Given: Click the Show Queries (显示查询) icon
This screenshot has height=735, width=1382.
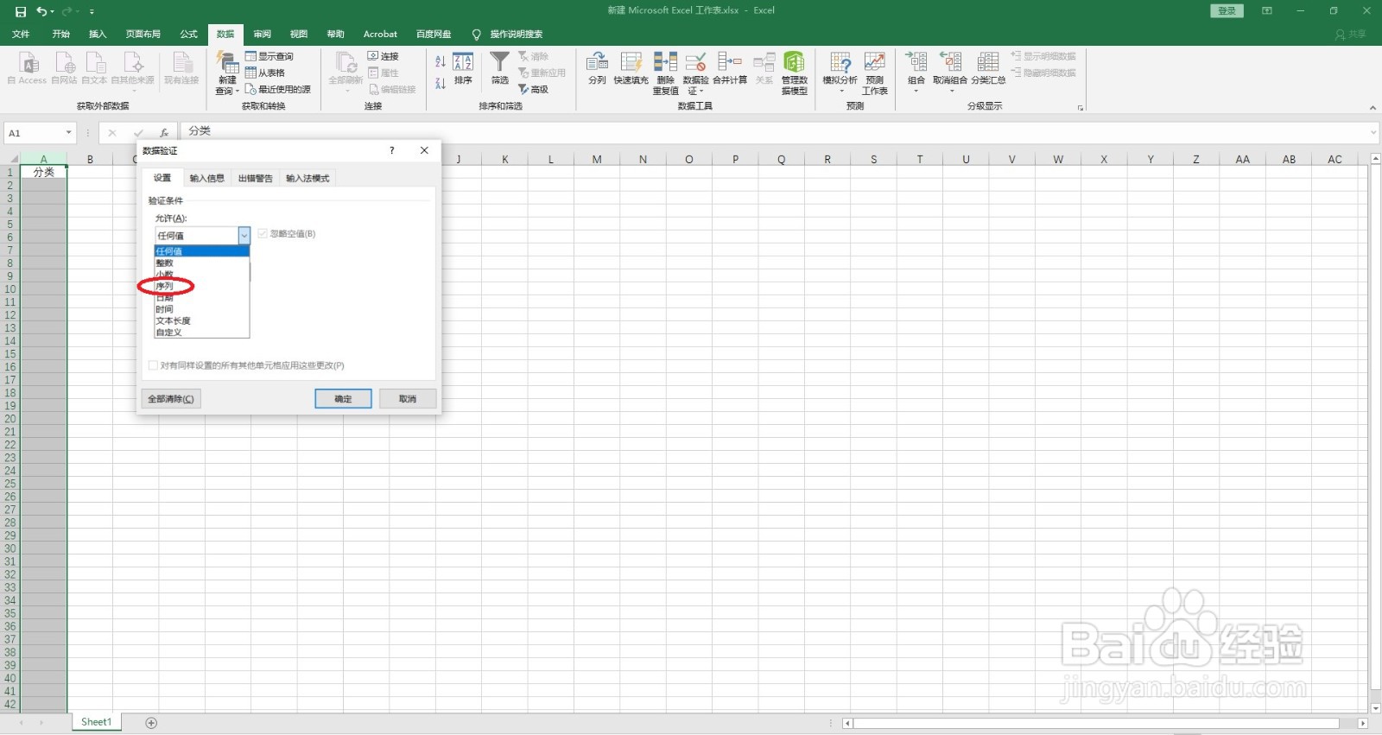Looking at the screenshot, I should pos(250,56).
